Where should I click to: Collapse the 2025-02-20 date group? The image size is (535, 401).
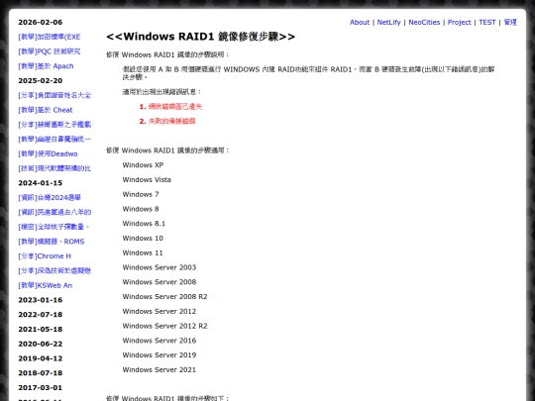(41, 81)
